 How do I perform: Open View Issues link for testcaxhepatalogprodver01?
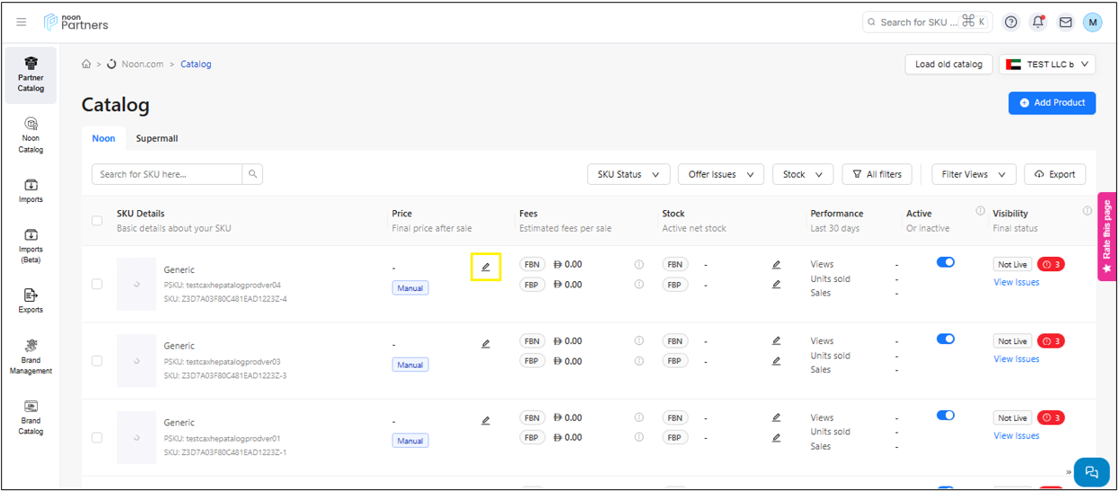[x=1016, y=436]
